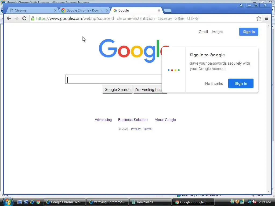
Task: Switch to Verifying ChromeSe... taskbar window
Action: pos(107,202)
